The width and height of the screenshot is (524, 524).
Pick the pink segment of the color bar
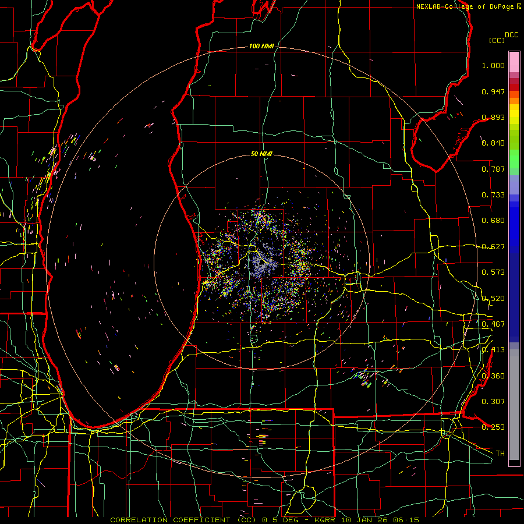514,62
